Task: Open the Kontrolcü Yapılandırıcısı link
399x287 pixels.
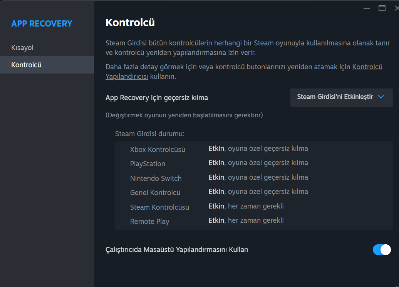Action: tap(367, 67)
